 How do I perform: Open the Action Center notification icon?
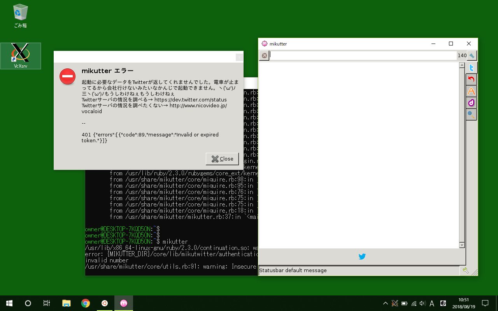pyautogui.click(x=485, y=303)
